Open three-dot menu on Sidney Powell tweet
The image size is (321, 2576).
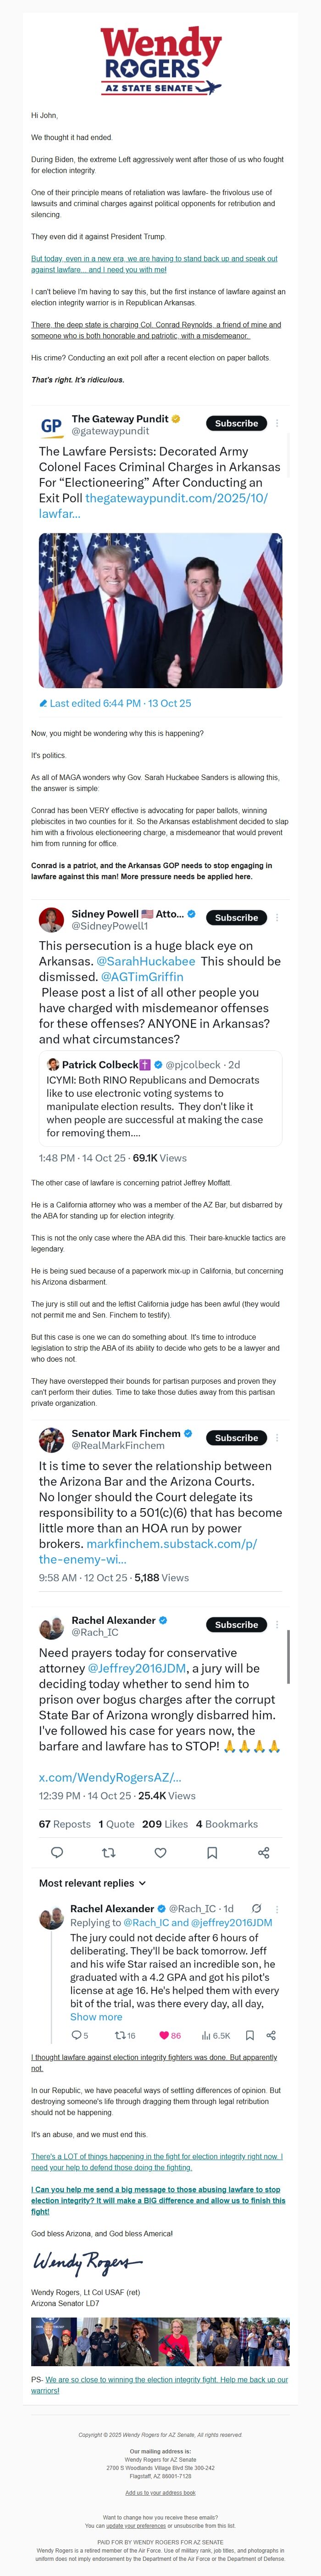tap(278, 917)
